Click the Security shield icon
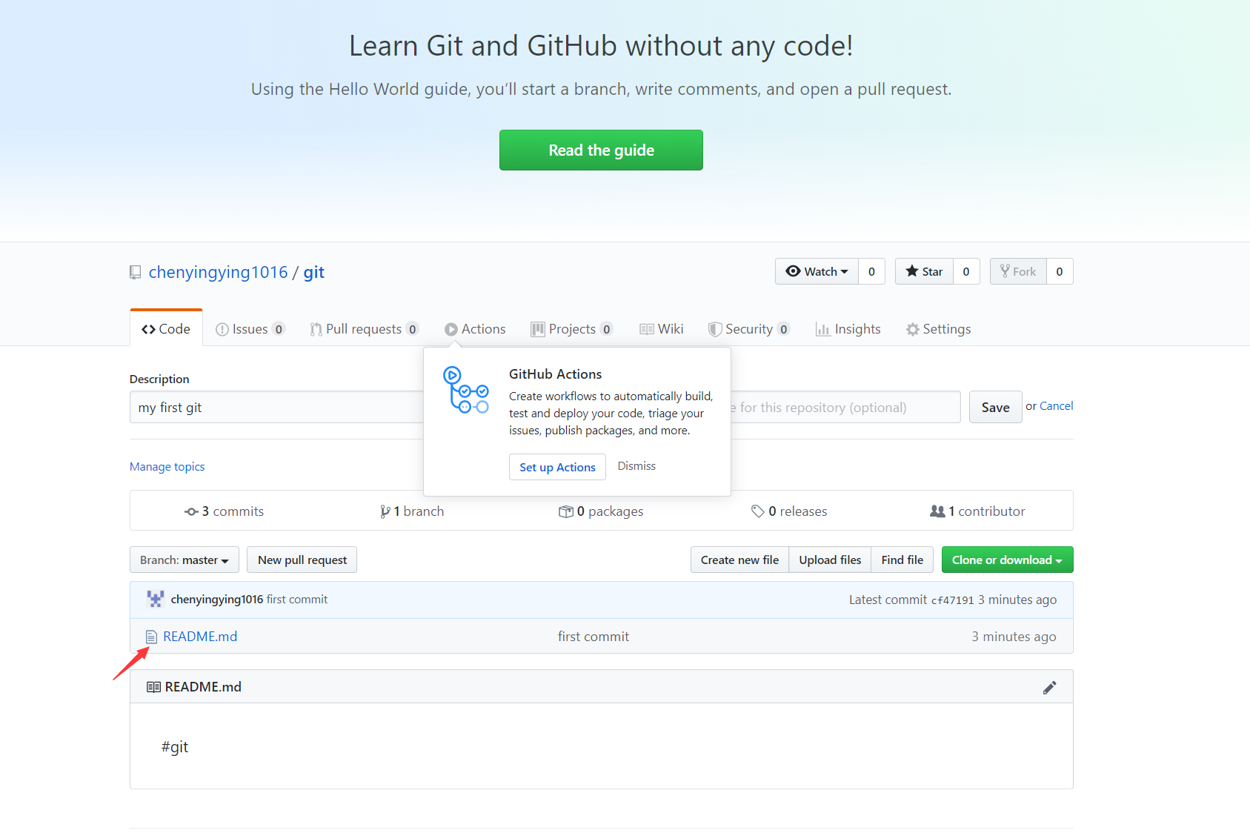The width and height of the screenshot is (1250, 836). (715, 329)
